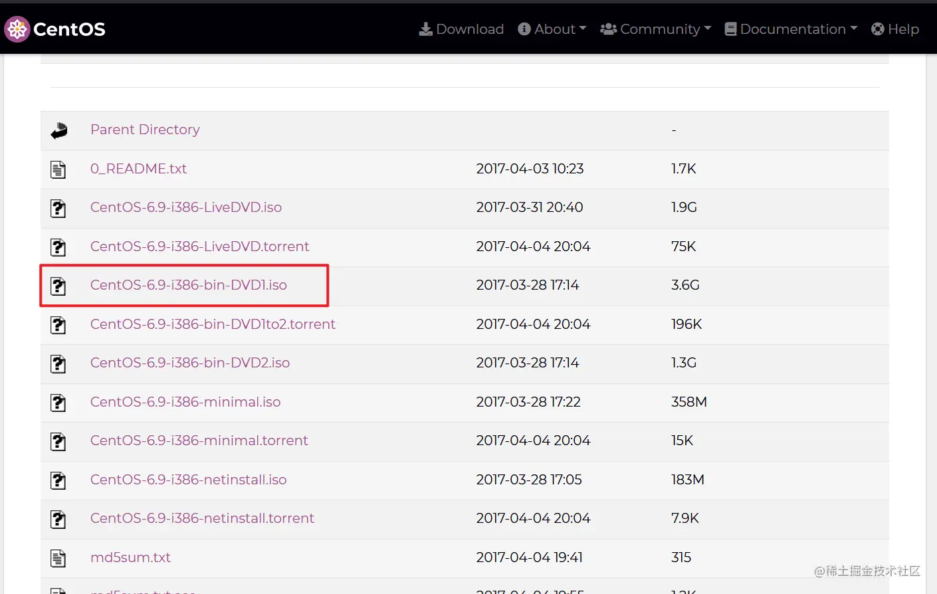Click the file icon beside CentOS-6.9-i386-netinstall.iso

click(58, 480)
